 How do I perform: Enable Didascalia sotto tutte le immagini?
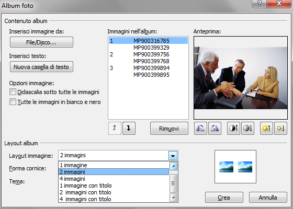pyautogui.click(x=13, y=92)
